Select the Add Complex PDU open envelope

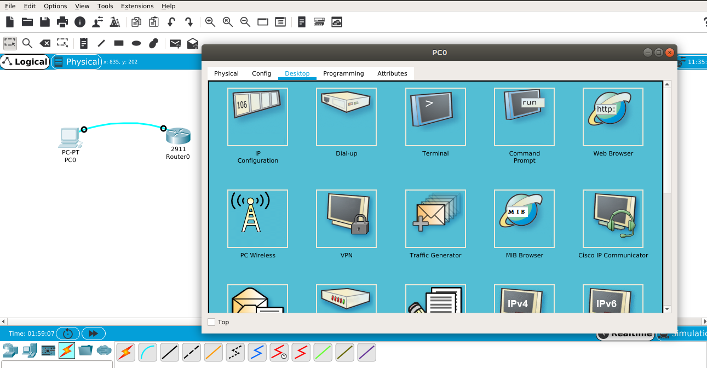click(193, 43)
